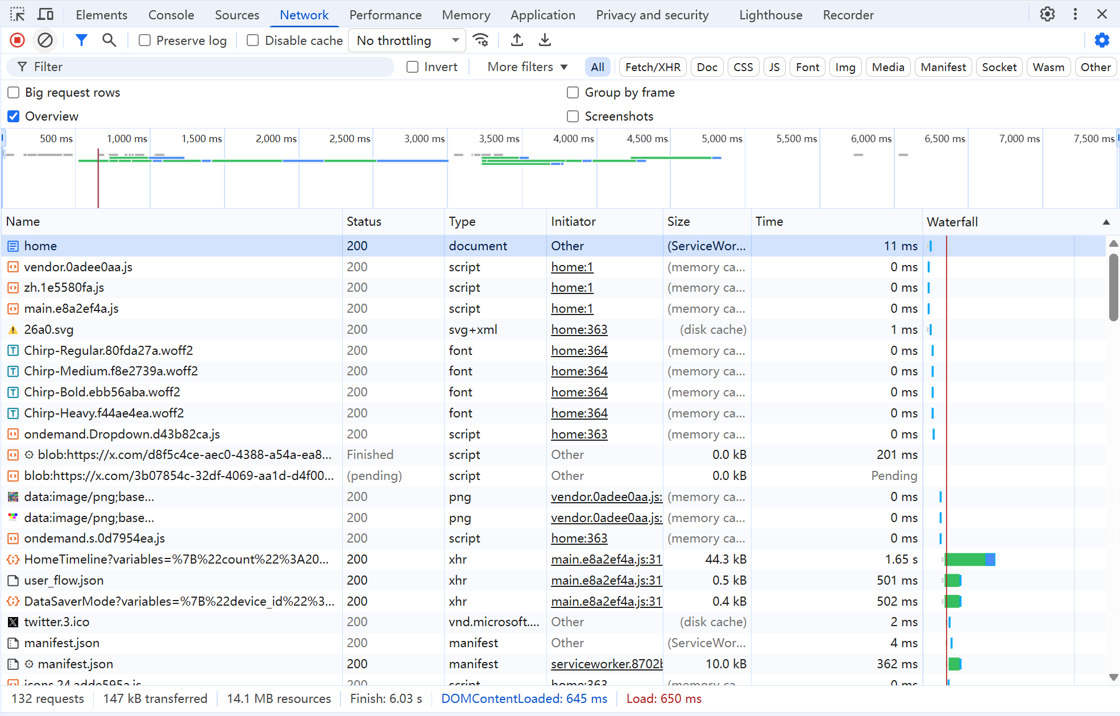Switch to the Performance tab

pos(385,15)
